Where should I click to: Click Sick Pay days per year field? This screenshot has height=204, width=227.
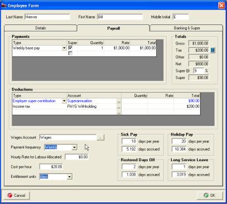pos(129,142)
